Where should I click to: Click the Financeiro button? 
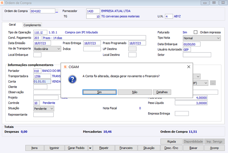[126, 148]
